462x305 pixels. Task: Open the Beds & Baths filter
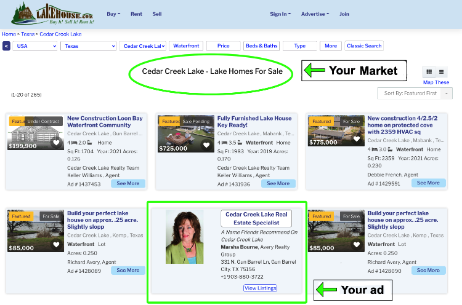click(261, 46)
